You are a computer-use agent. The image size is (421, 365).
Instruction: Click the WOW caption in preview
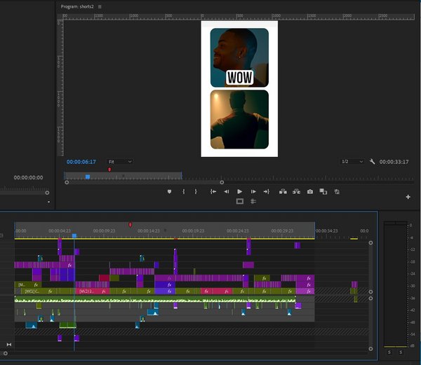pyautogui.click(x=240, y=78)
